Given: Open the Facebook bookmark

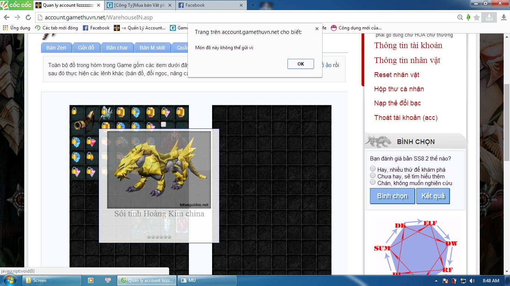Looking at the screenshot, I should 96,28.
